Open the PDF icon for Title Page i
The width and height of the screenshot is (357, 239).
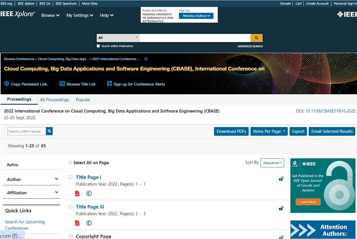pyautogui.click(x=77, y=193)
